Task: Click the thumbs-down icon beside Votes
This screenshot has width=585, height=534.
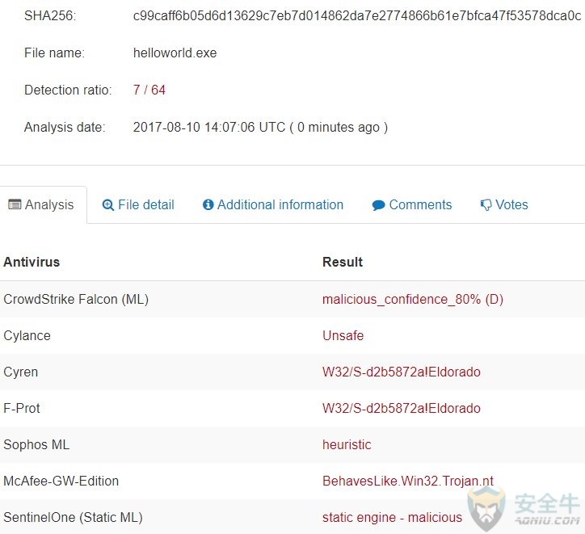Action: point(486,204)
